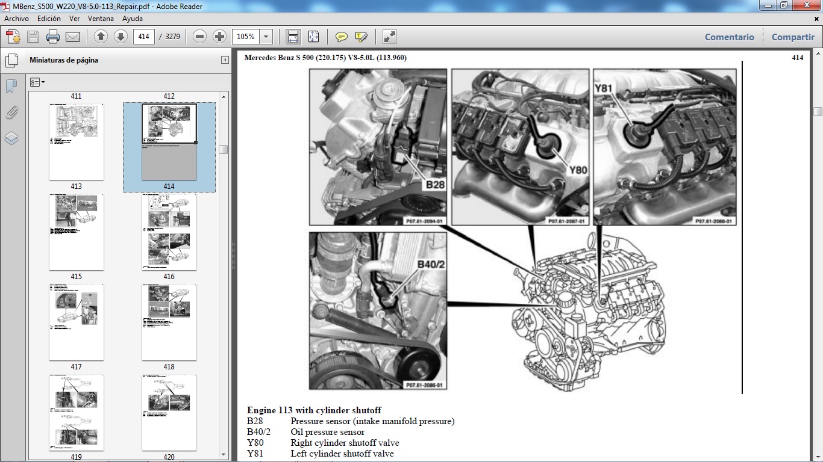Open the Ventana menu
Viewport: 823px width, 462px height.
click(x=101, y=19)
